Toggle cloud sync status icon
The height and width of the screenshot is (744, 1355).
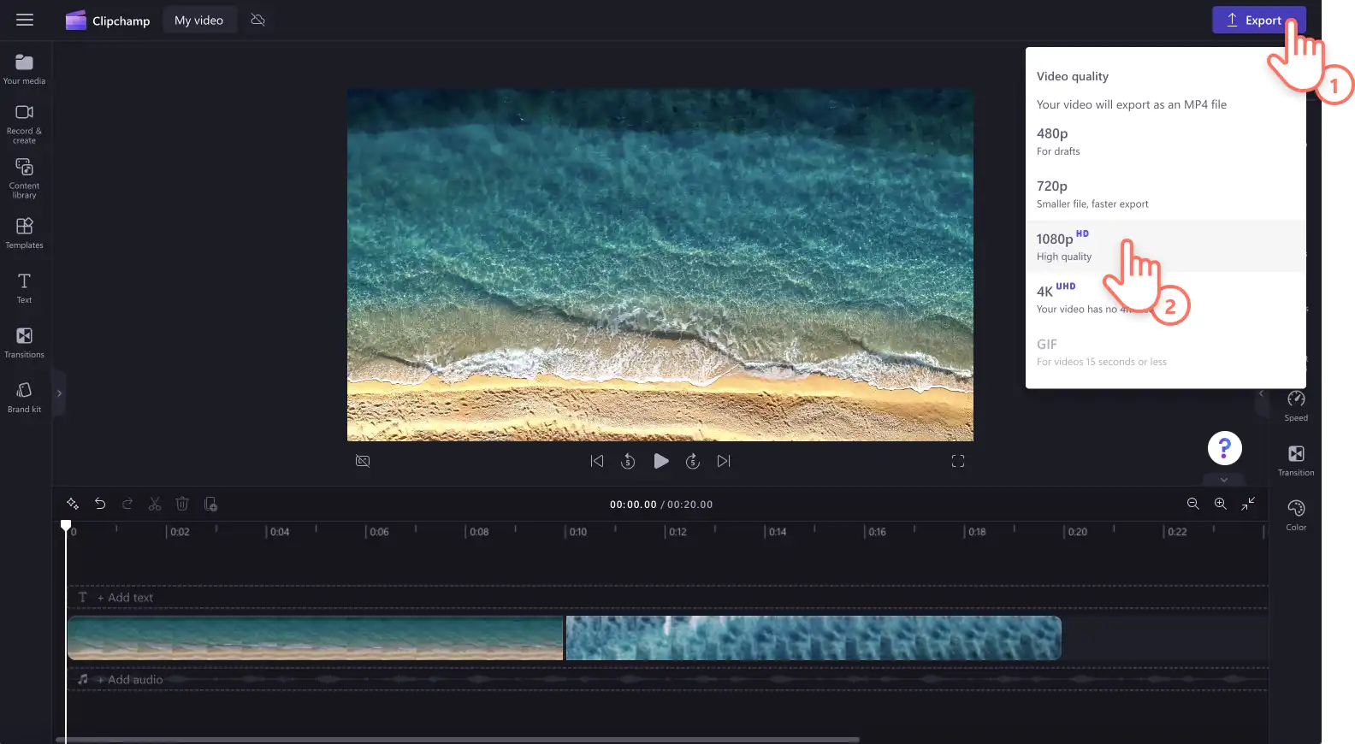pos(257,20)
